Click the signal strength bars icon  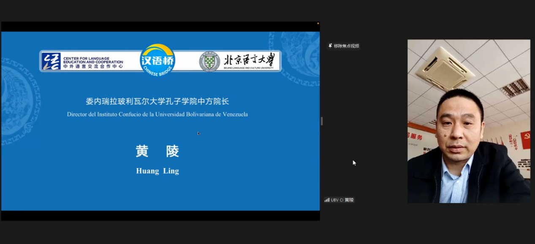[x=327, y=200]
